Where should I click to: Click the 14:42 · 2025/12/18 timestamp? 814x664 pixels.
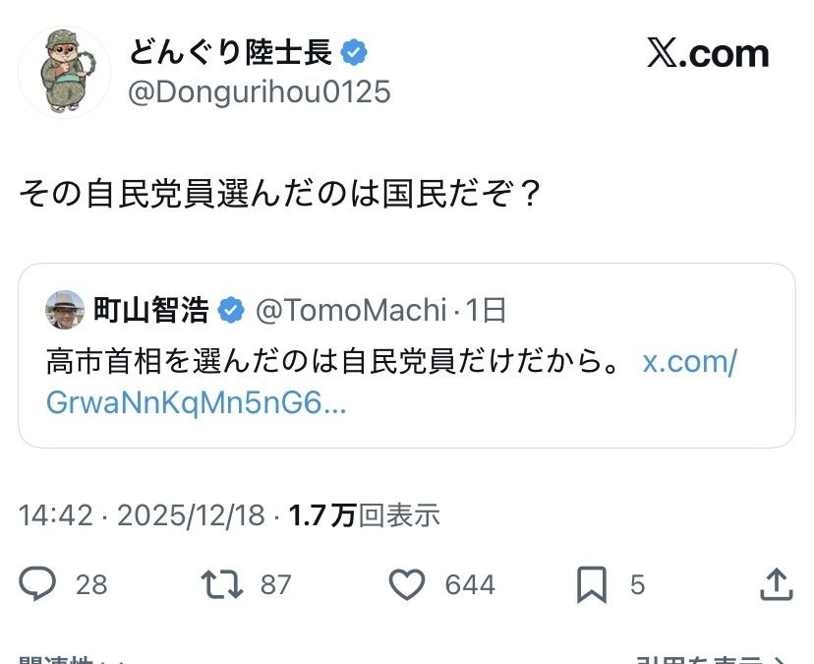click(142, 515)
